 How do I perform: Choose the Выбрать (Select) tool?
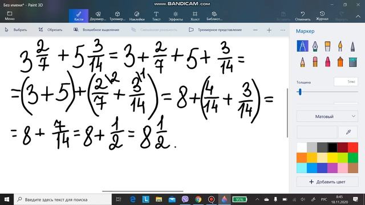16,30
